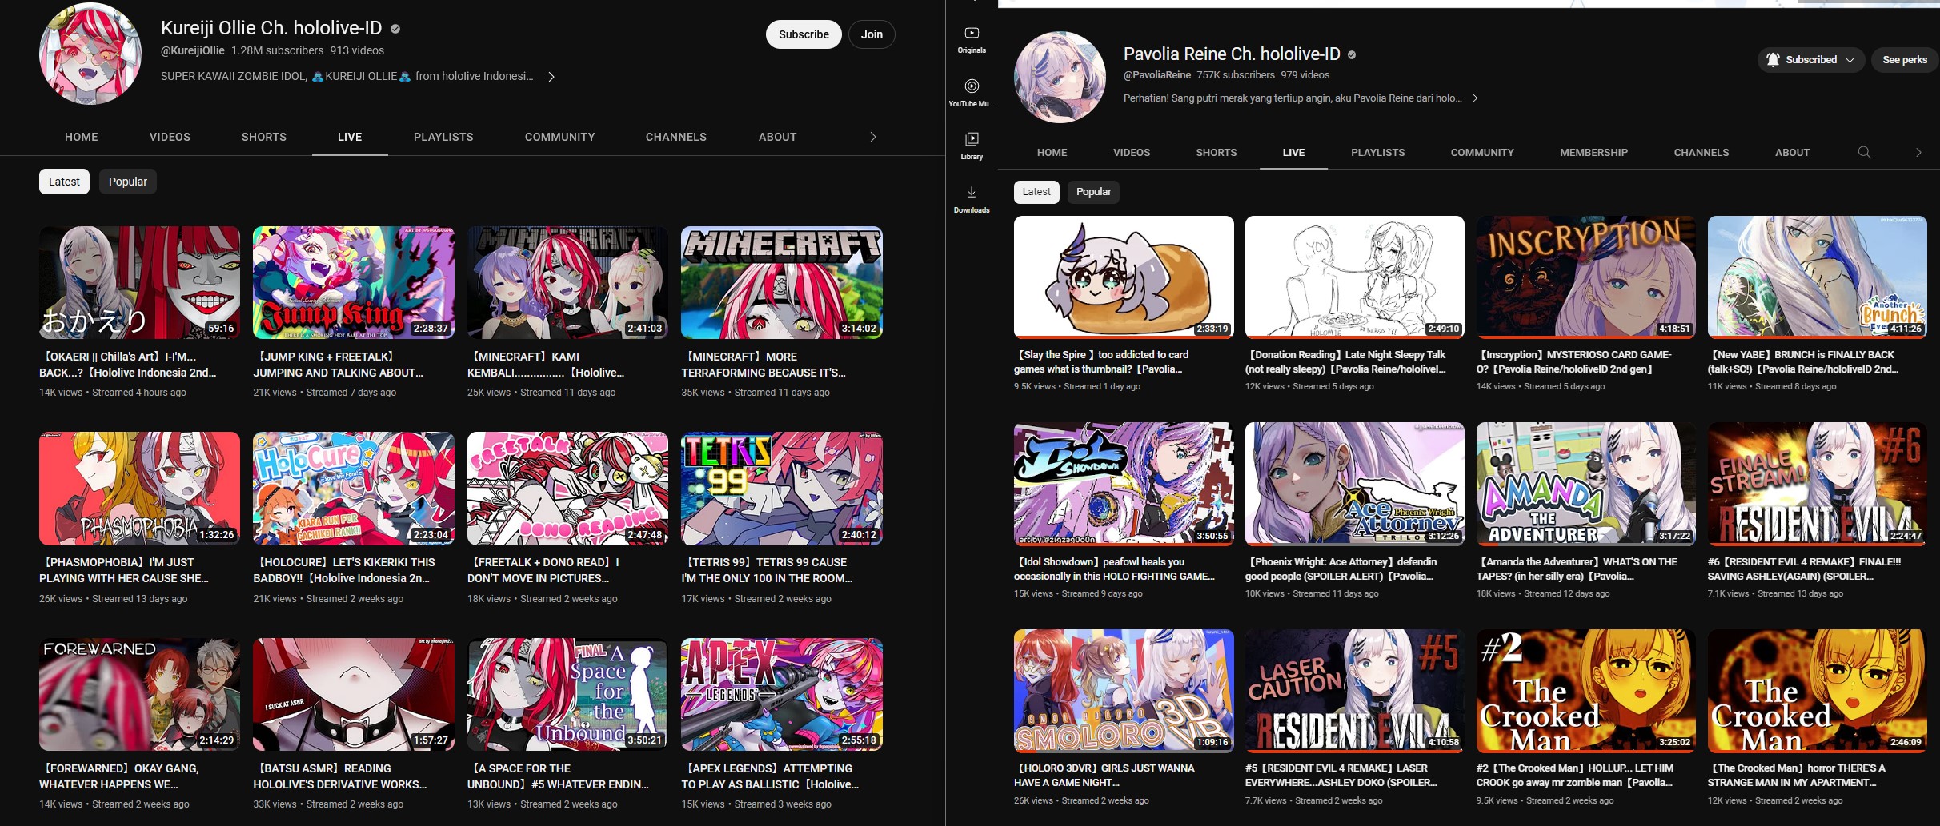This screenshot has width=1940, height=826.
Task: Go to Kureiji Ollie's HOME tab
Action: tap(82, 137)
